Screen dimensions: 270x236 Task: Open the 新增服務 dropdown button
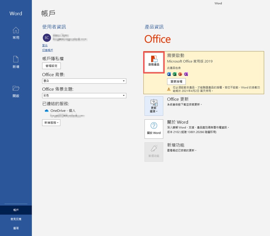[x=51, y=123]
